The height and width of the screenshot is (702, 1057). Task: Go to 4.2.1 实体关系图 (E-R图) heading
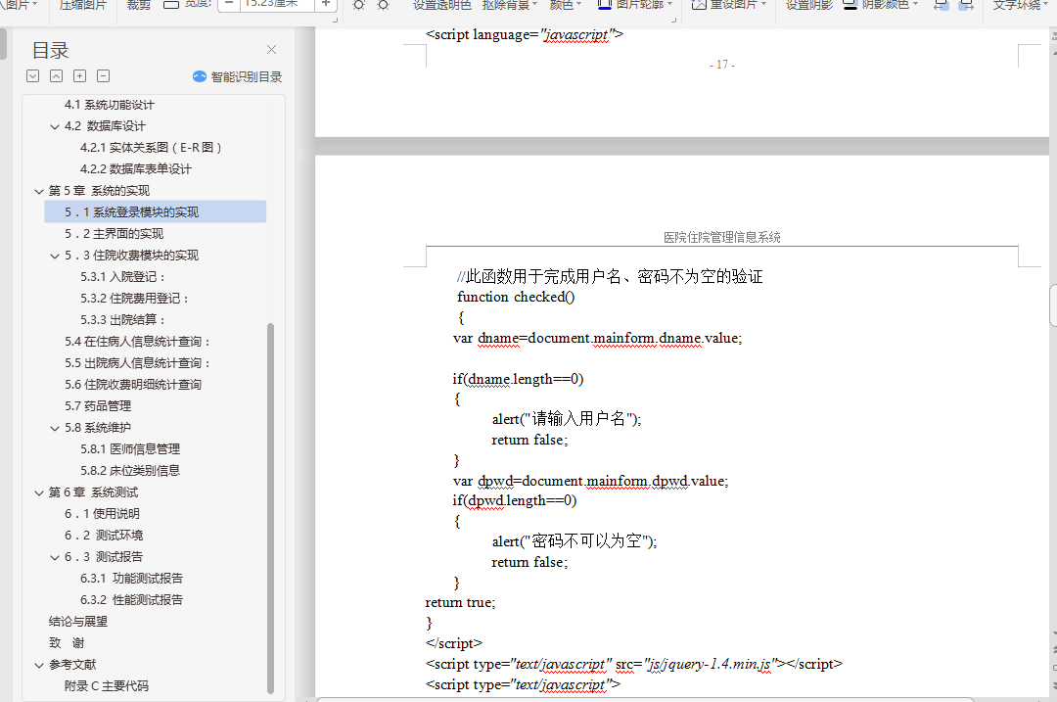coord(151,148)
